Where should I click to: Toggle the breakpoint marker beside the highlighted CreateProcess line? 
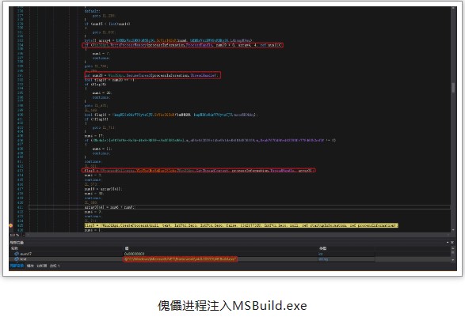tap(10, 225)
